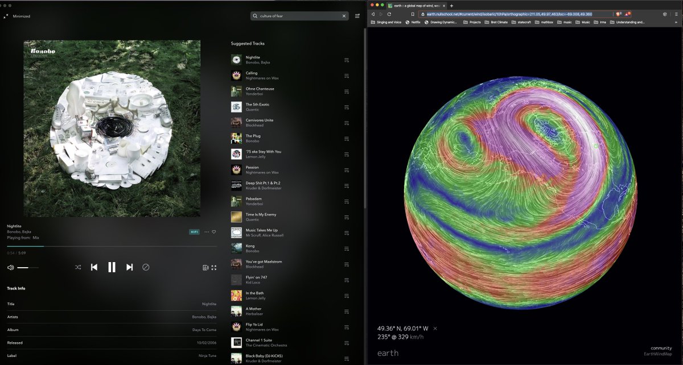Open album Days To Come in Track Info

(204, 330)
